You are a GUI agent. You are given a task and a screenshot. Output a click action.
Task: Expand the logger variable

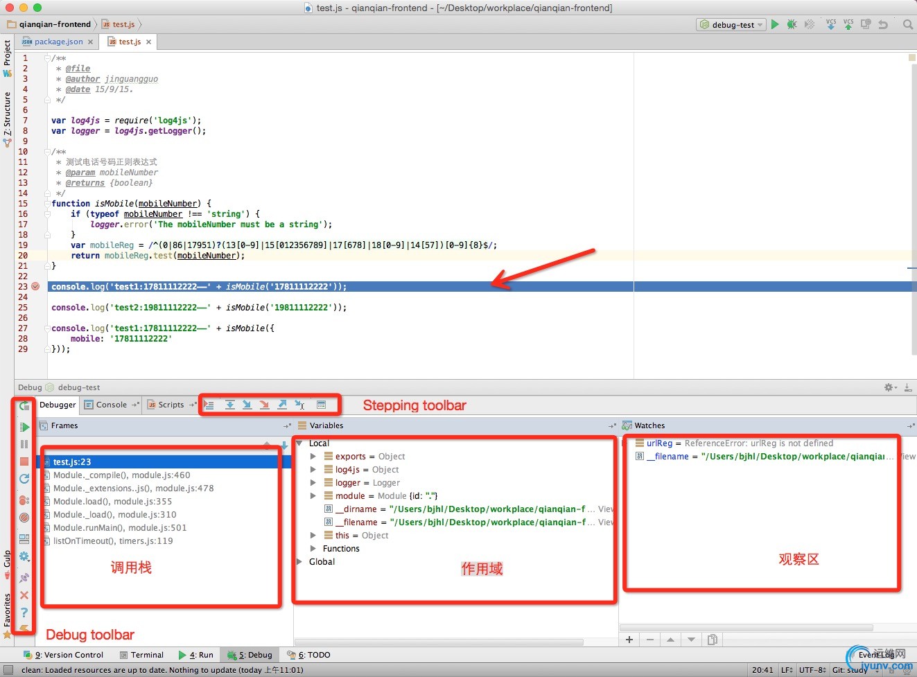(313, 483)
